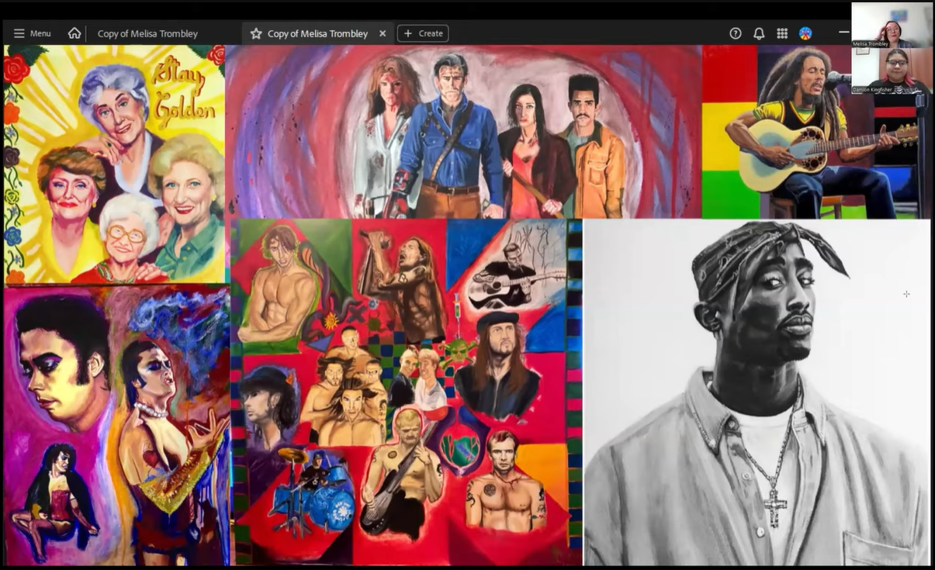Click the star icon on active tab
Image resolution: width=935 pixels, height=570 pixels.
click(x=256, y=33)
